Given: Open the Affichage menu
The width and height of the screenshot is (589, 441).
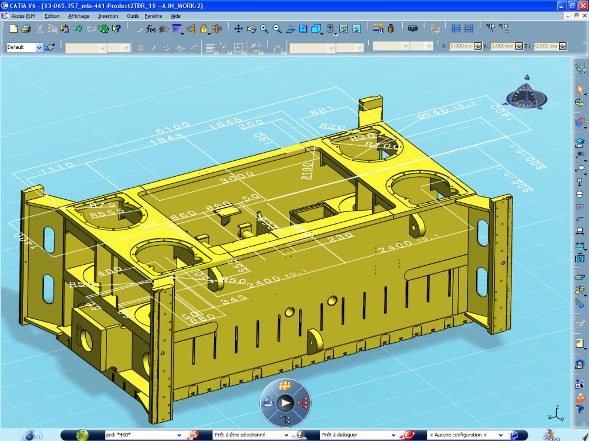Looking at the screenshot, I should pyautogui.click(x=79, y=16).
